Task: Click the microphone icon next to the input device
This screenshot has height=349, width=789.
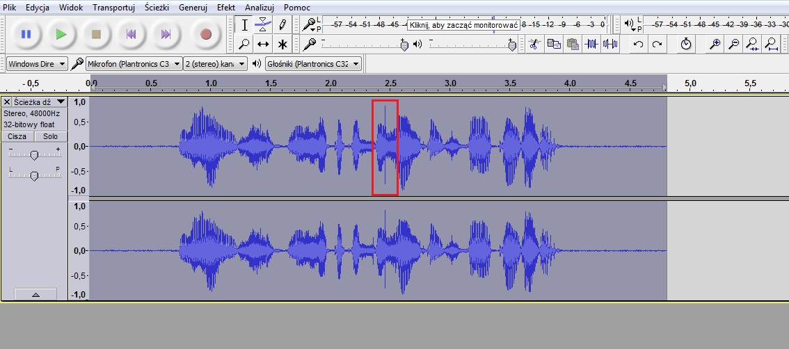Action: pos(77,64)
